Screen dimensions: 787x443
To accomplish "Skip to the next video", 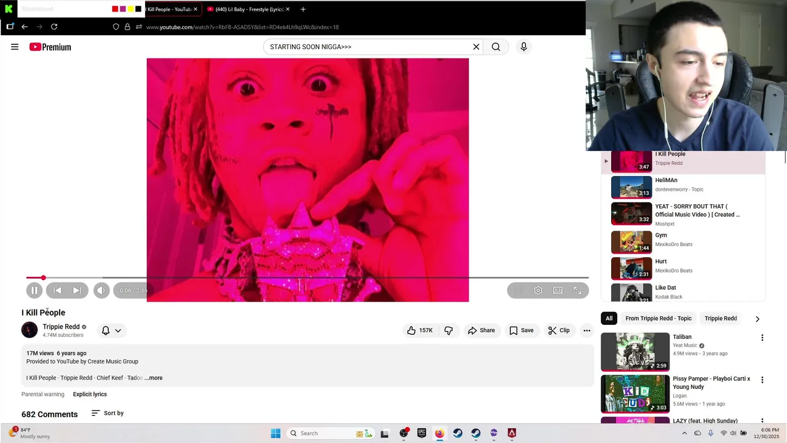I will pyautogui.click(x=77, y=290).
